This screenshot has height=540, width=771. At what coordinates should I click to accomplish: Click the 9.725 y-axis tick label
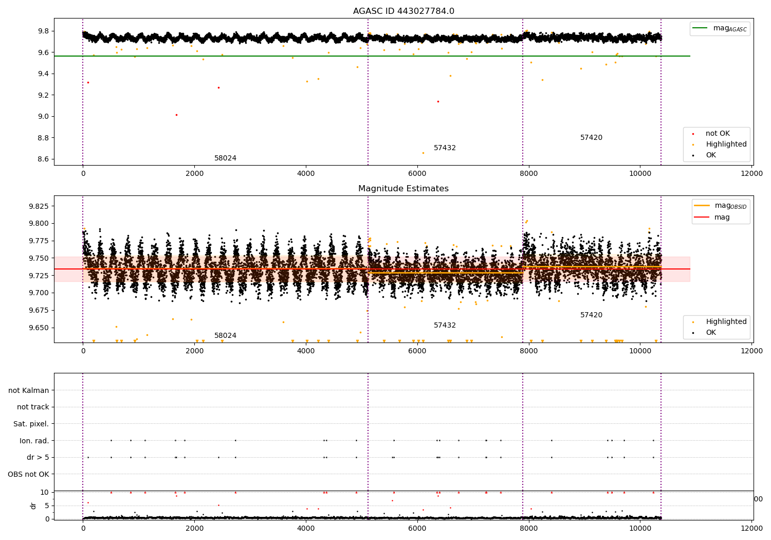[39, 276]
